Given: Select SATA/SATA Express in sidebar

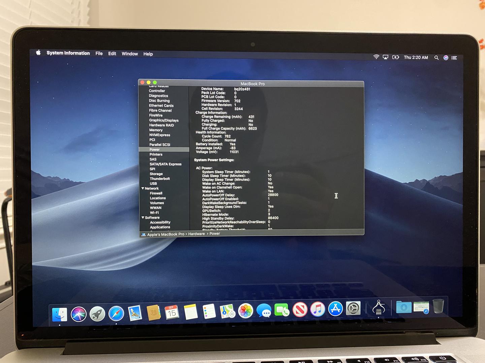Looking at the screenshot, I should coord(165,164).
